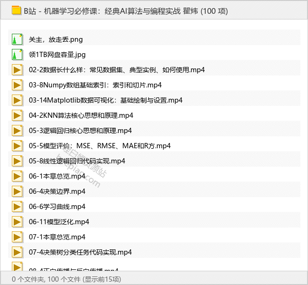Open 06-1本章总览.mp4 file name
Image resolution: width=308 pixels, height=285 pixels.
point(57,176)
